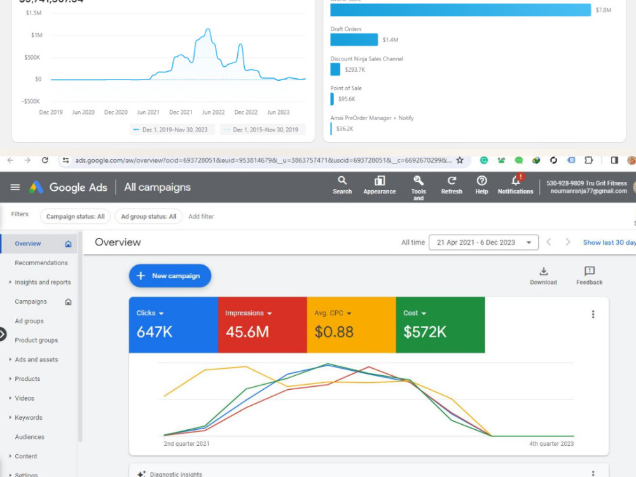Reload the page with browser reload icon
Viewport: 636px width, 477px height.
pos(45,160)
